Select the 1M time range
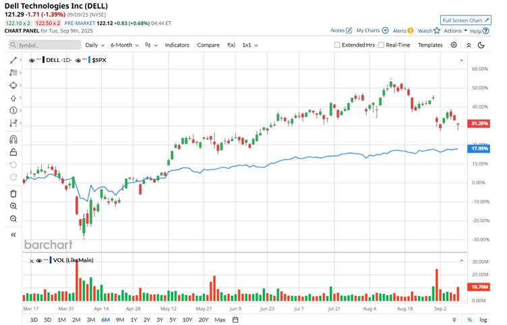The image size is (507, 325). 61,320
